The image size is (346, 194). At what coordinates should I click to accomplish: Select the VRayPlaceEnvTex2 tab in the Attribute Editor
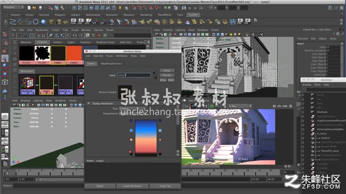[111, 64]
